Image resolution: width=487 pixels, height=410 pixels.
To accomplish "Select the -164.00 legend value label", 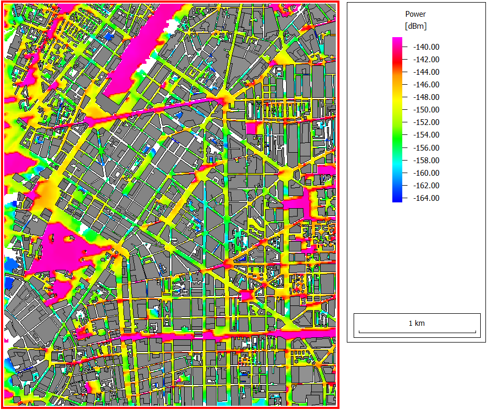I will tap(426, 198).
